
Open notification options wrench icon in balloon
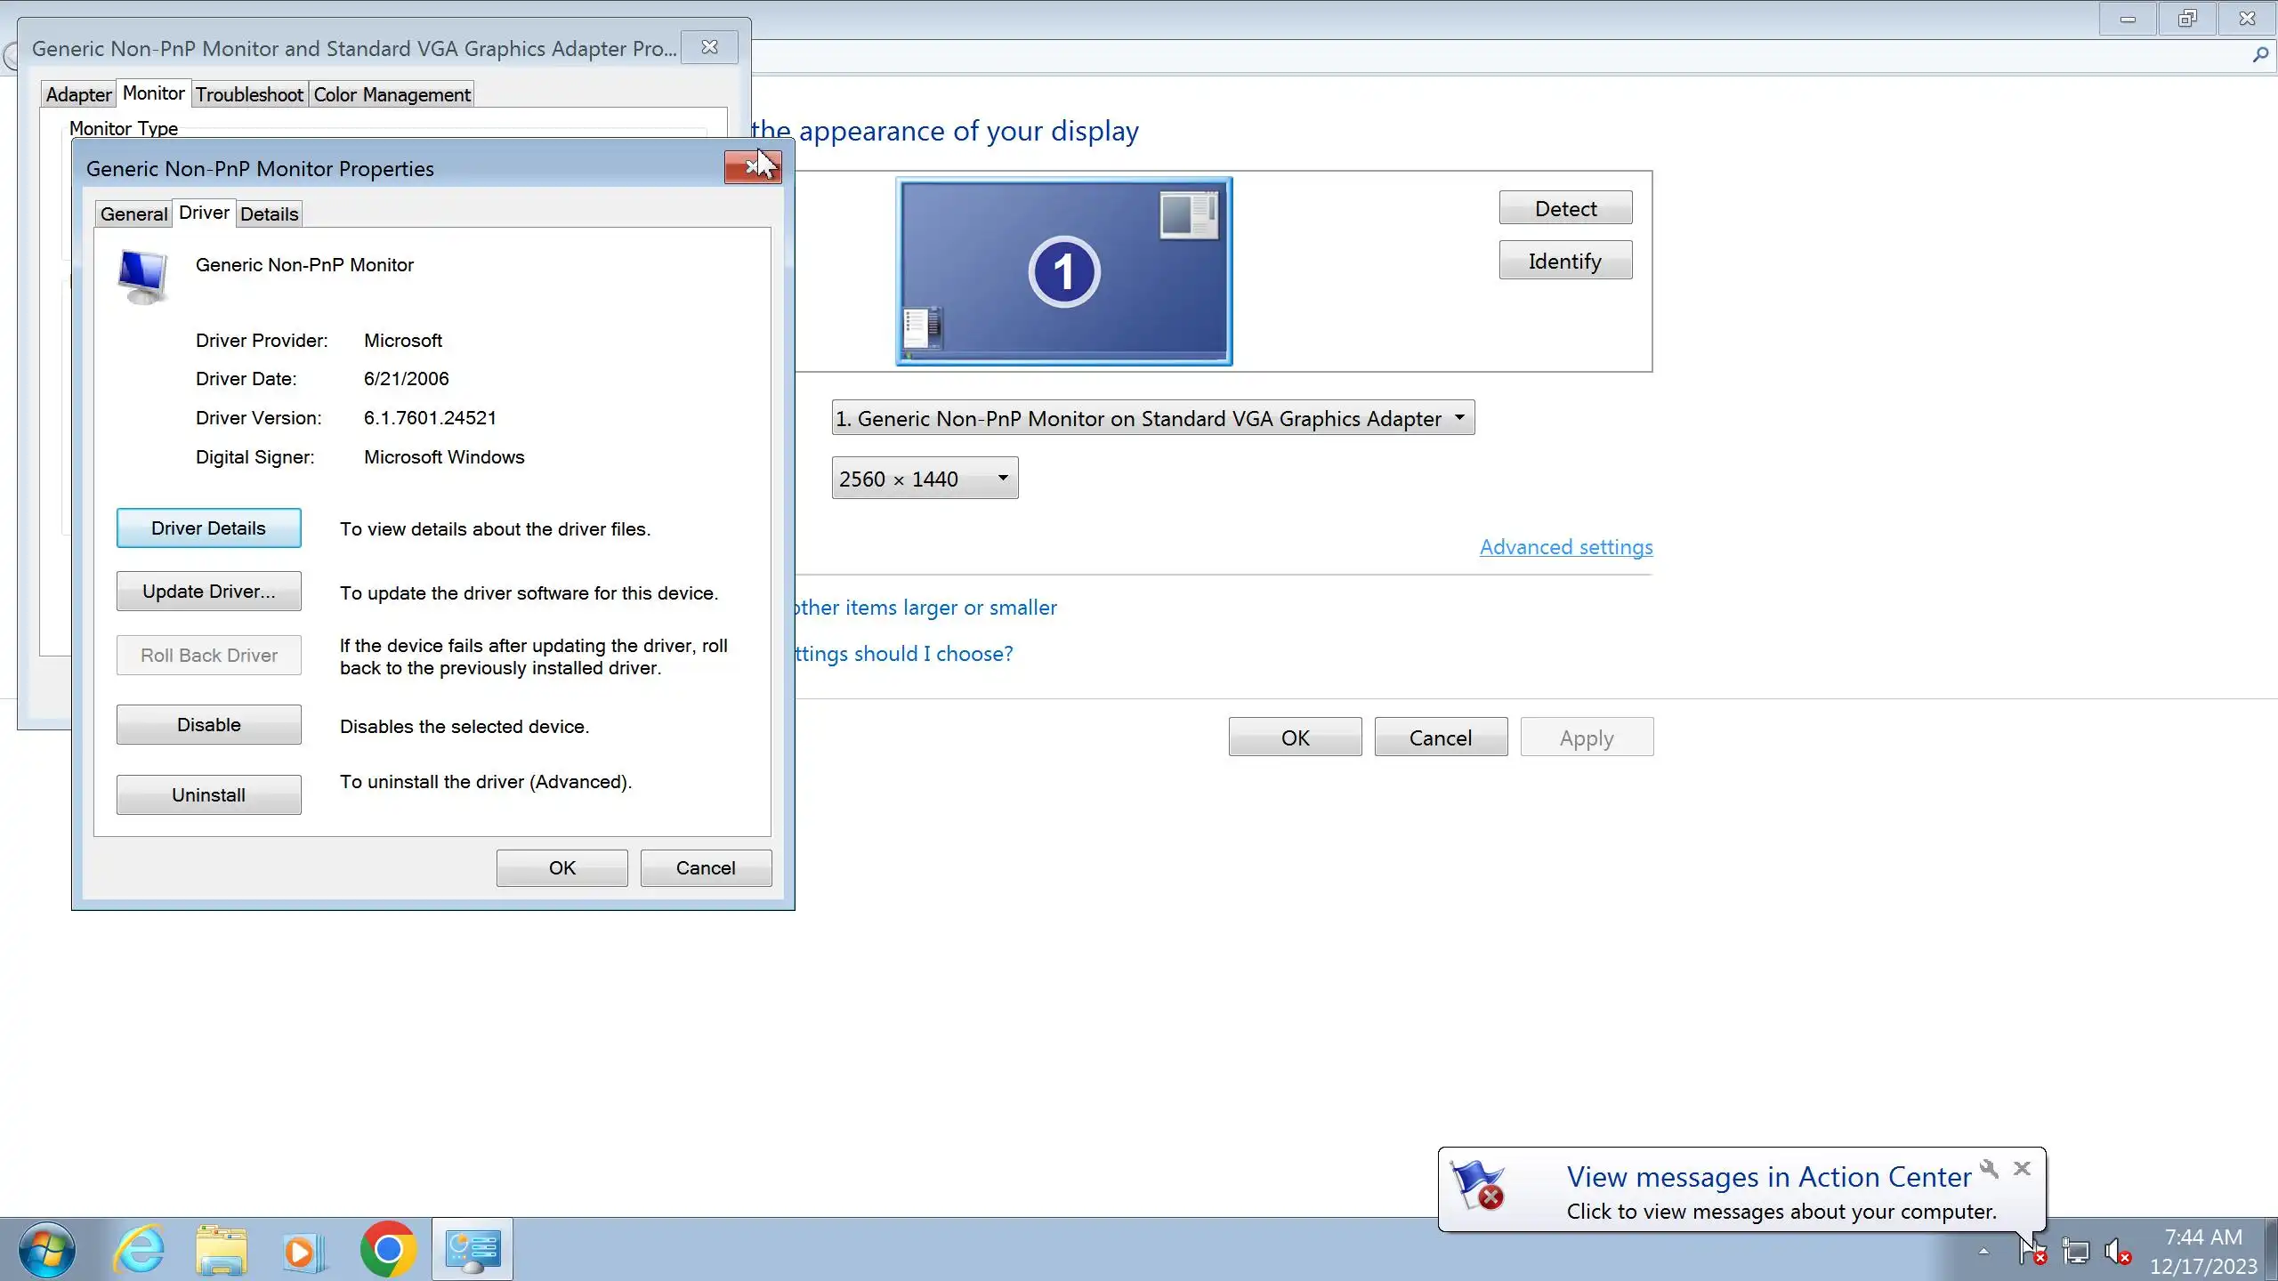(x=1989, y=1168)
